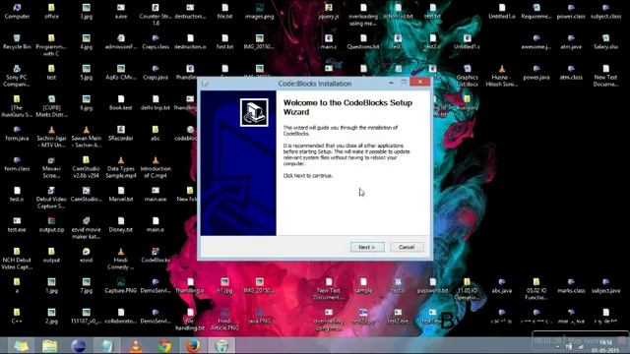Select the subject.class file icon
The image size is (630, 354).
click(x=606, y=11)
